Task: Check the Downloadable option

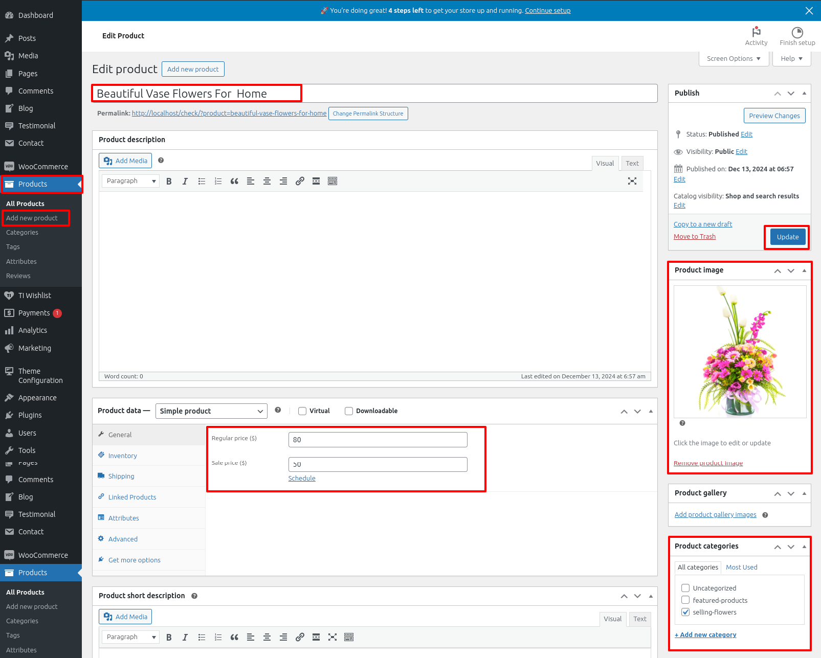Action: 349,411
